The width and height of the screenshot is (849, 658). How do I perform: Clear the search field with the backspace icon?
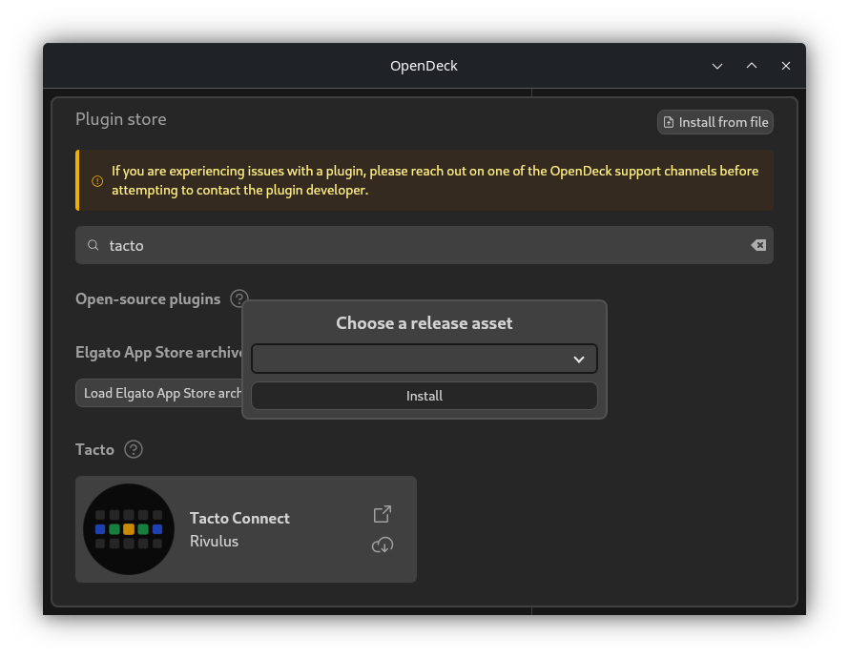click(x=758, y=245)
